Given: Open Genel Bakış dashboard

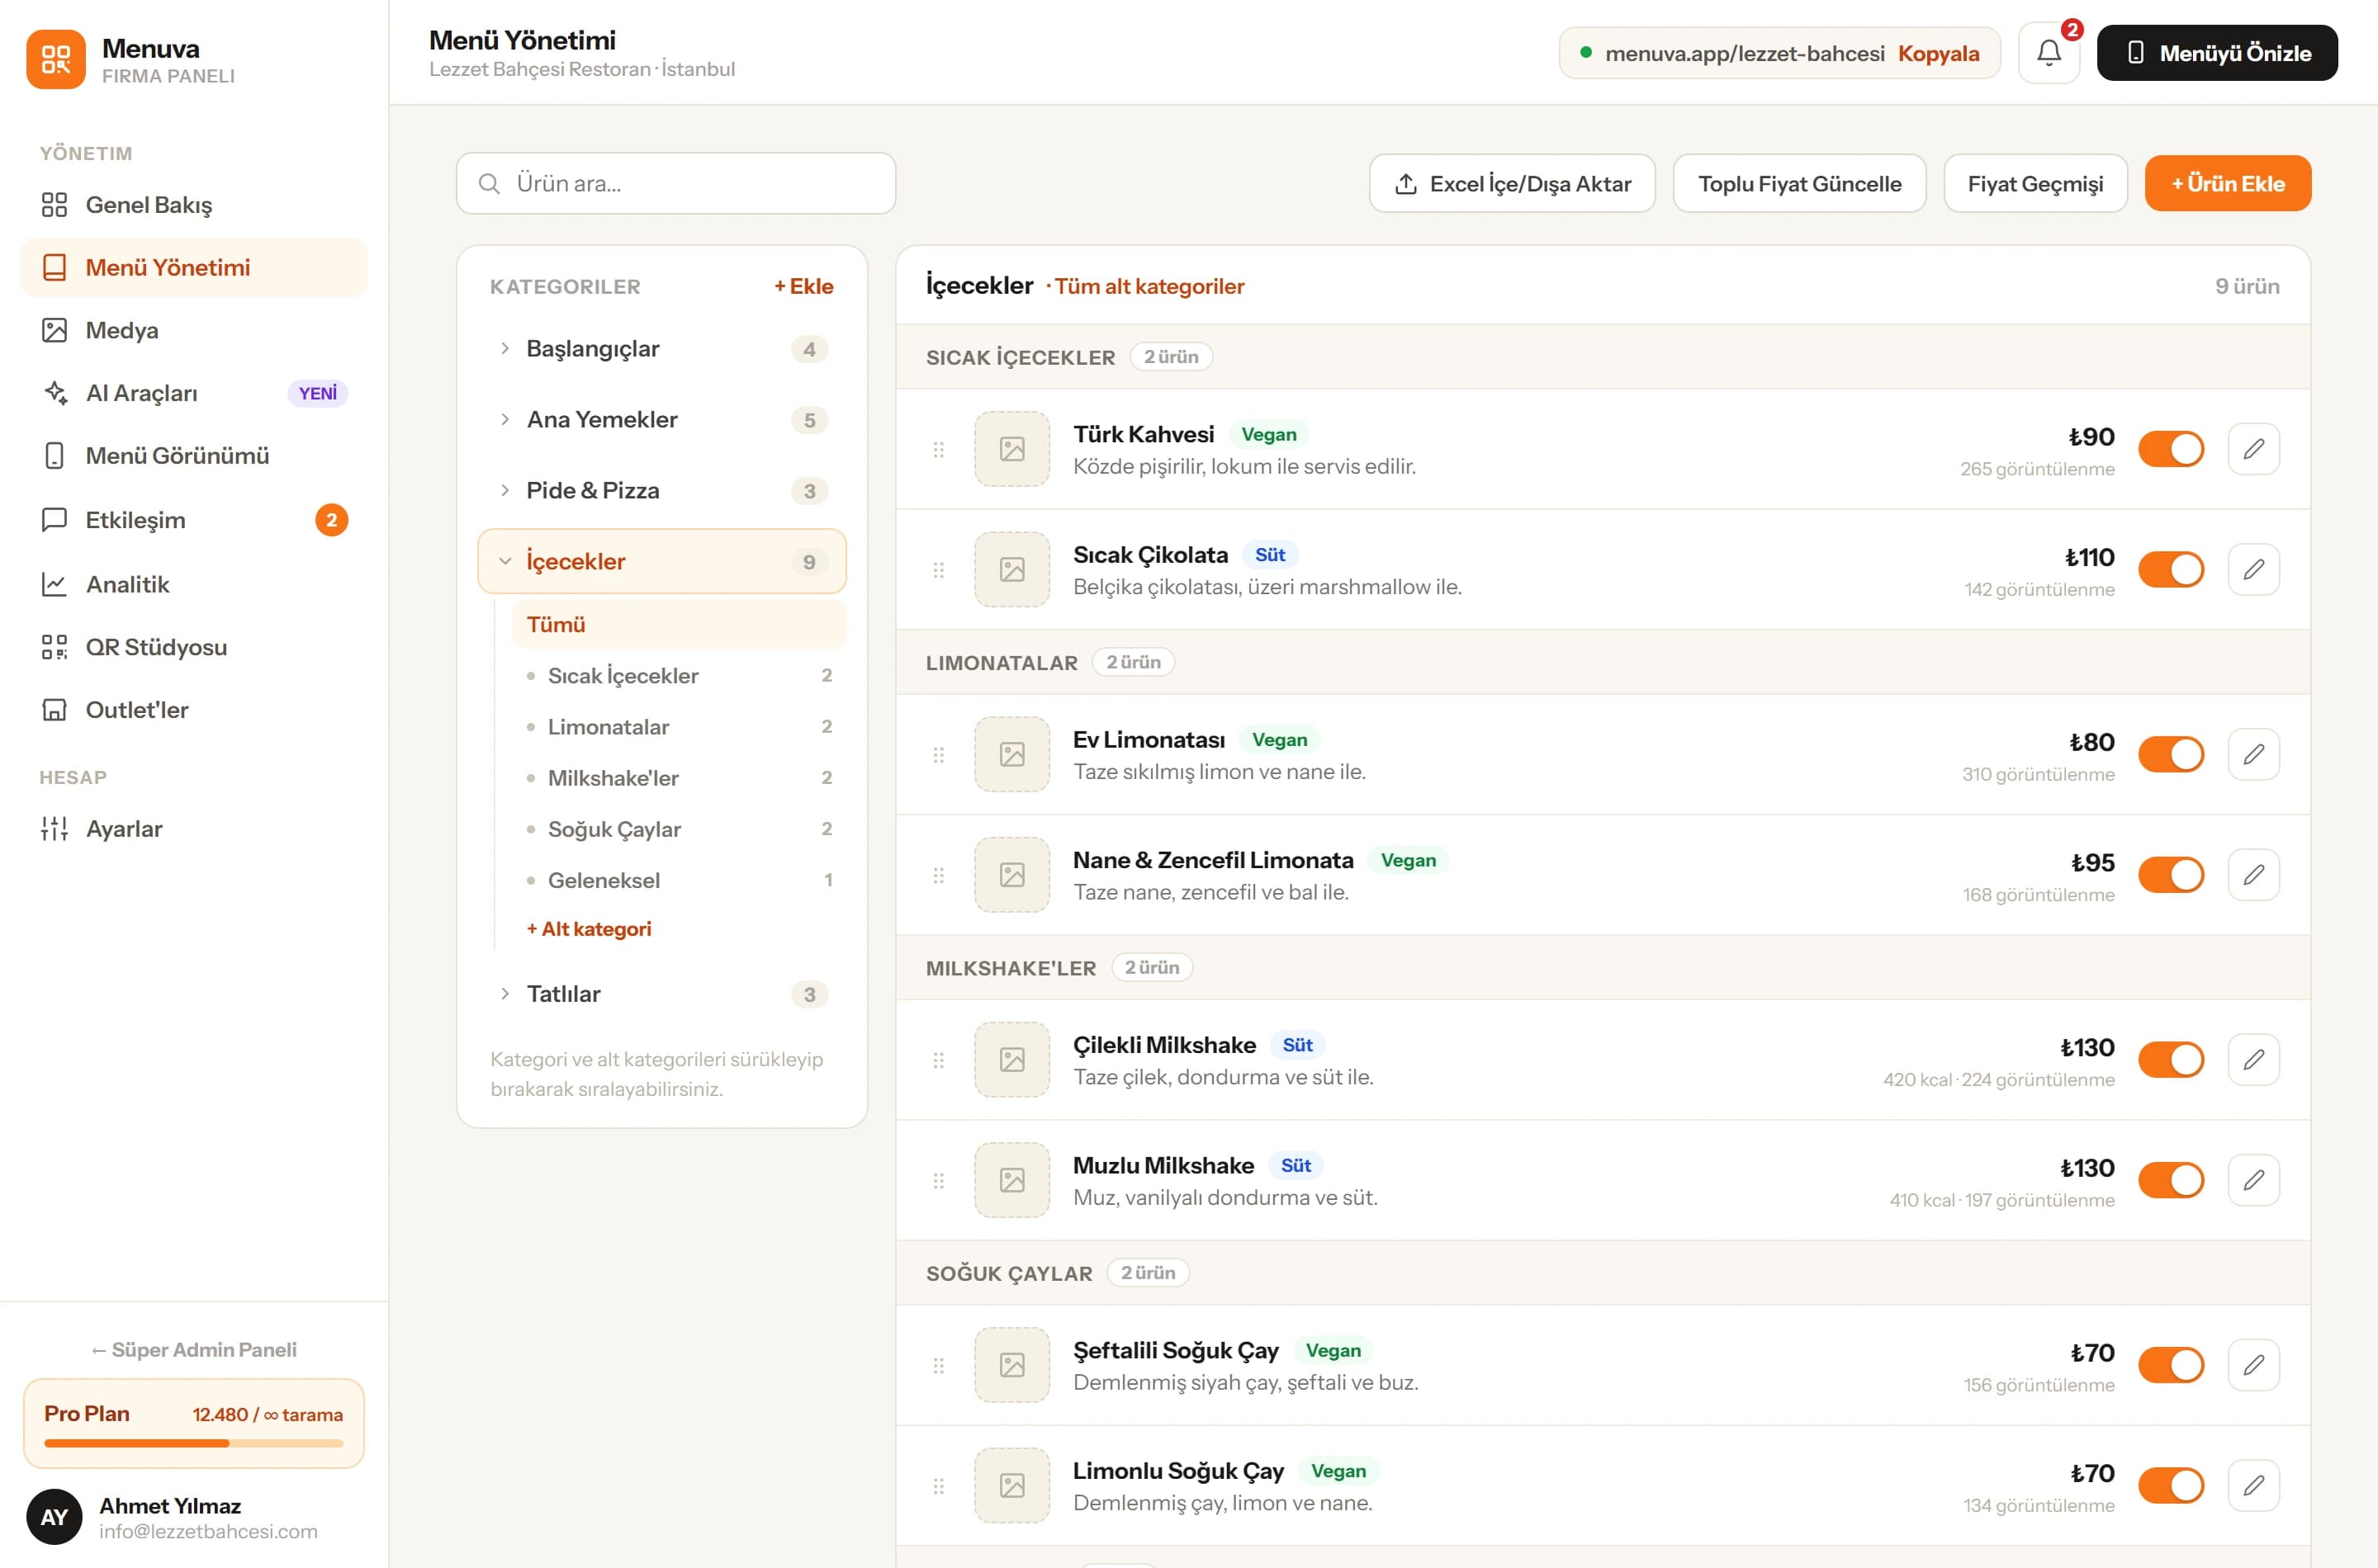Looking at the screenshot, I should 194,205.
